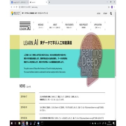
Task: Close the Google Calendar tab
Action: (x=28, y=2)
